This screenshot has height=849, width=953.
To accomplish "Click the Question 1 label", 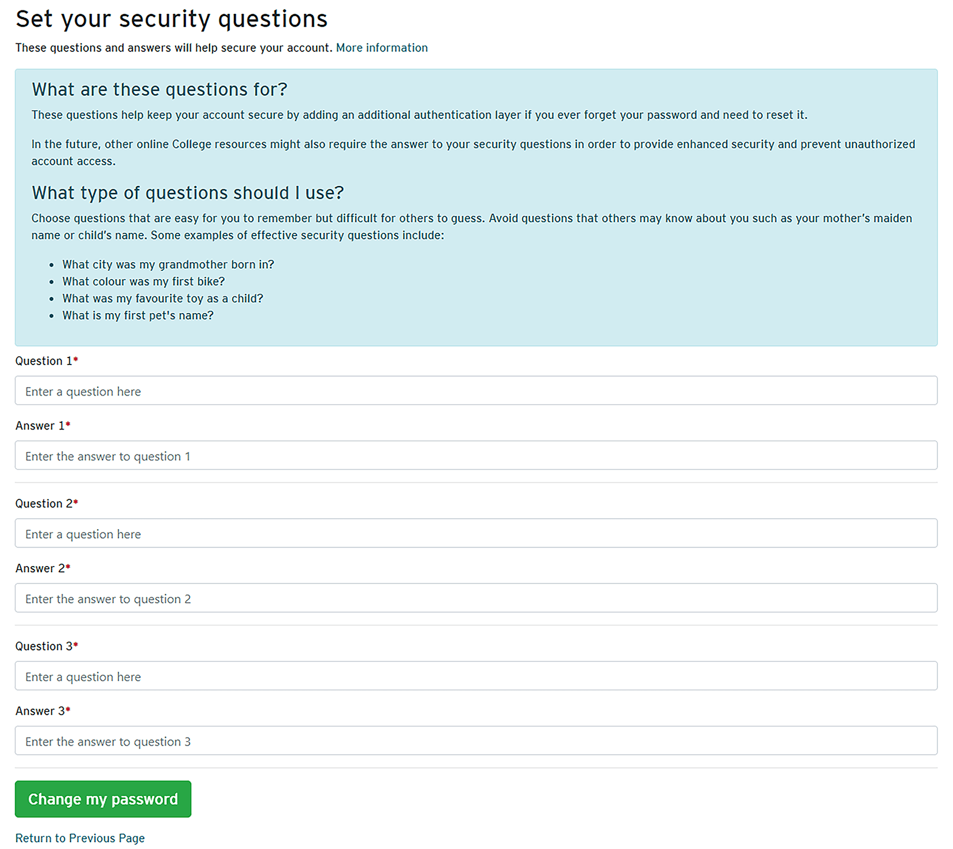I will pos(44,361).
